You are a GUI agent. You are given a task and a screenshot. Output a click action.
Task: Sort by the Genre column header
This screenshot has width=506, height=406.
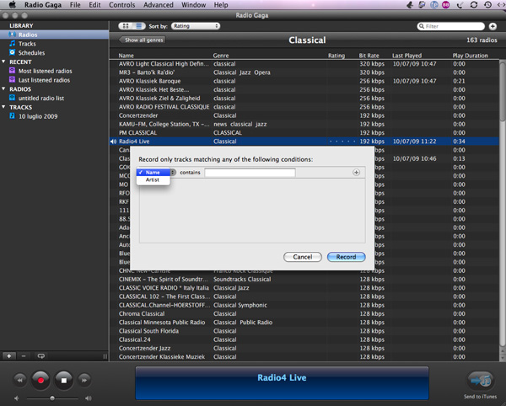pos(221,56)
